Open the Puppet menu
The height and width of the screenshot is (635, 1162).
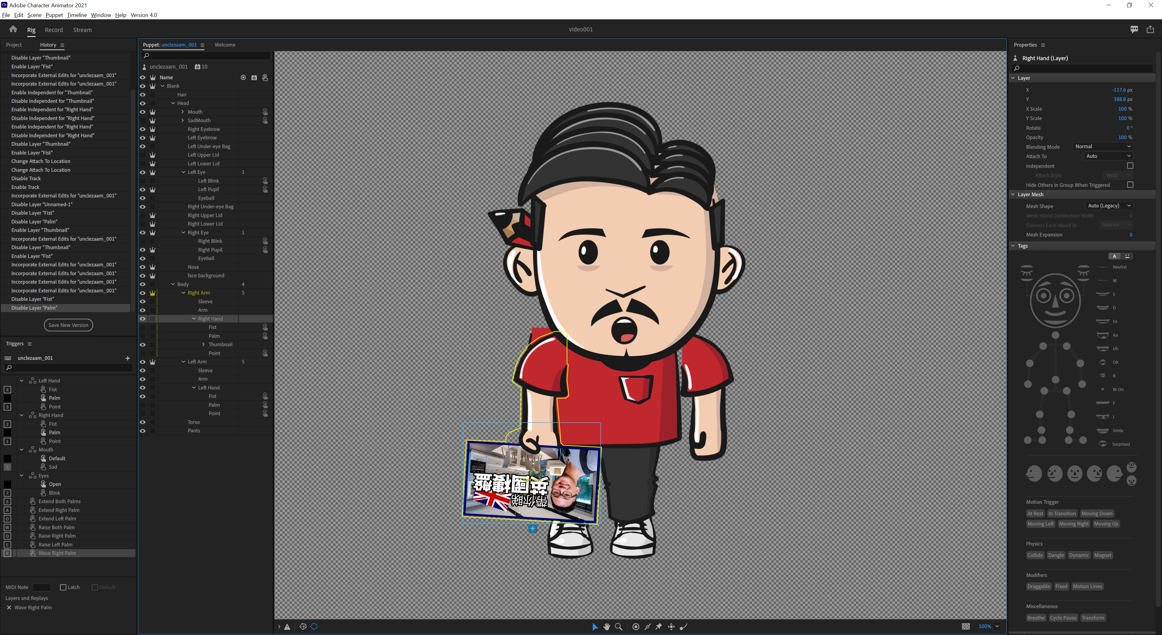(54, 15)
